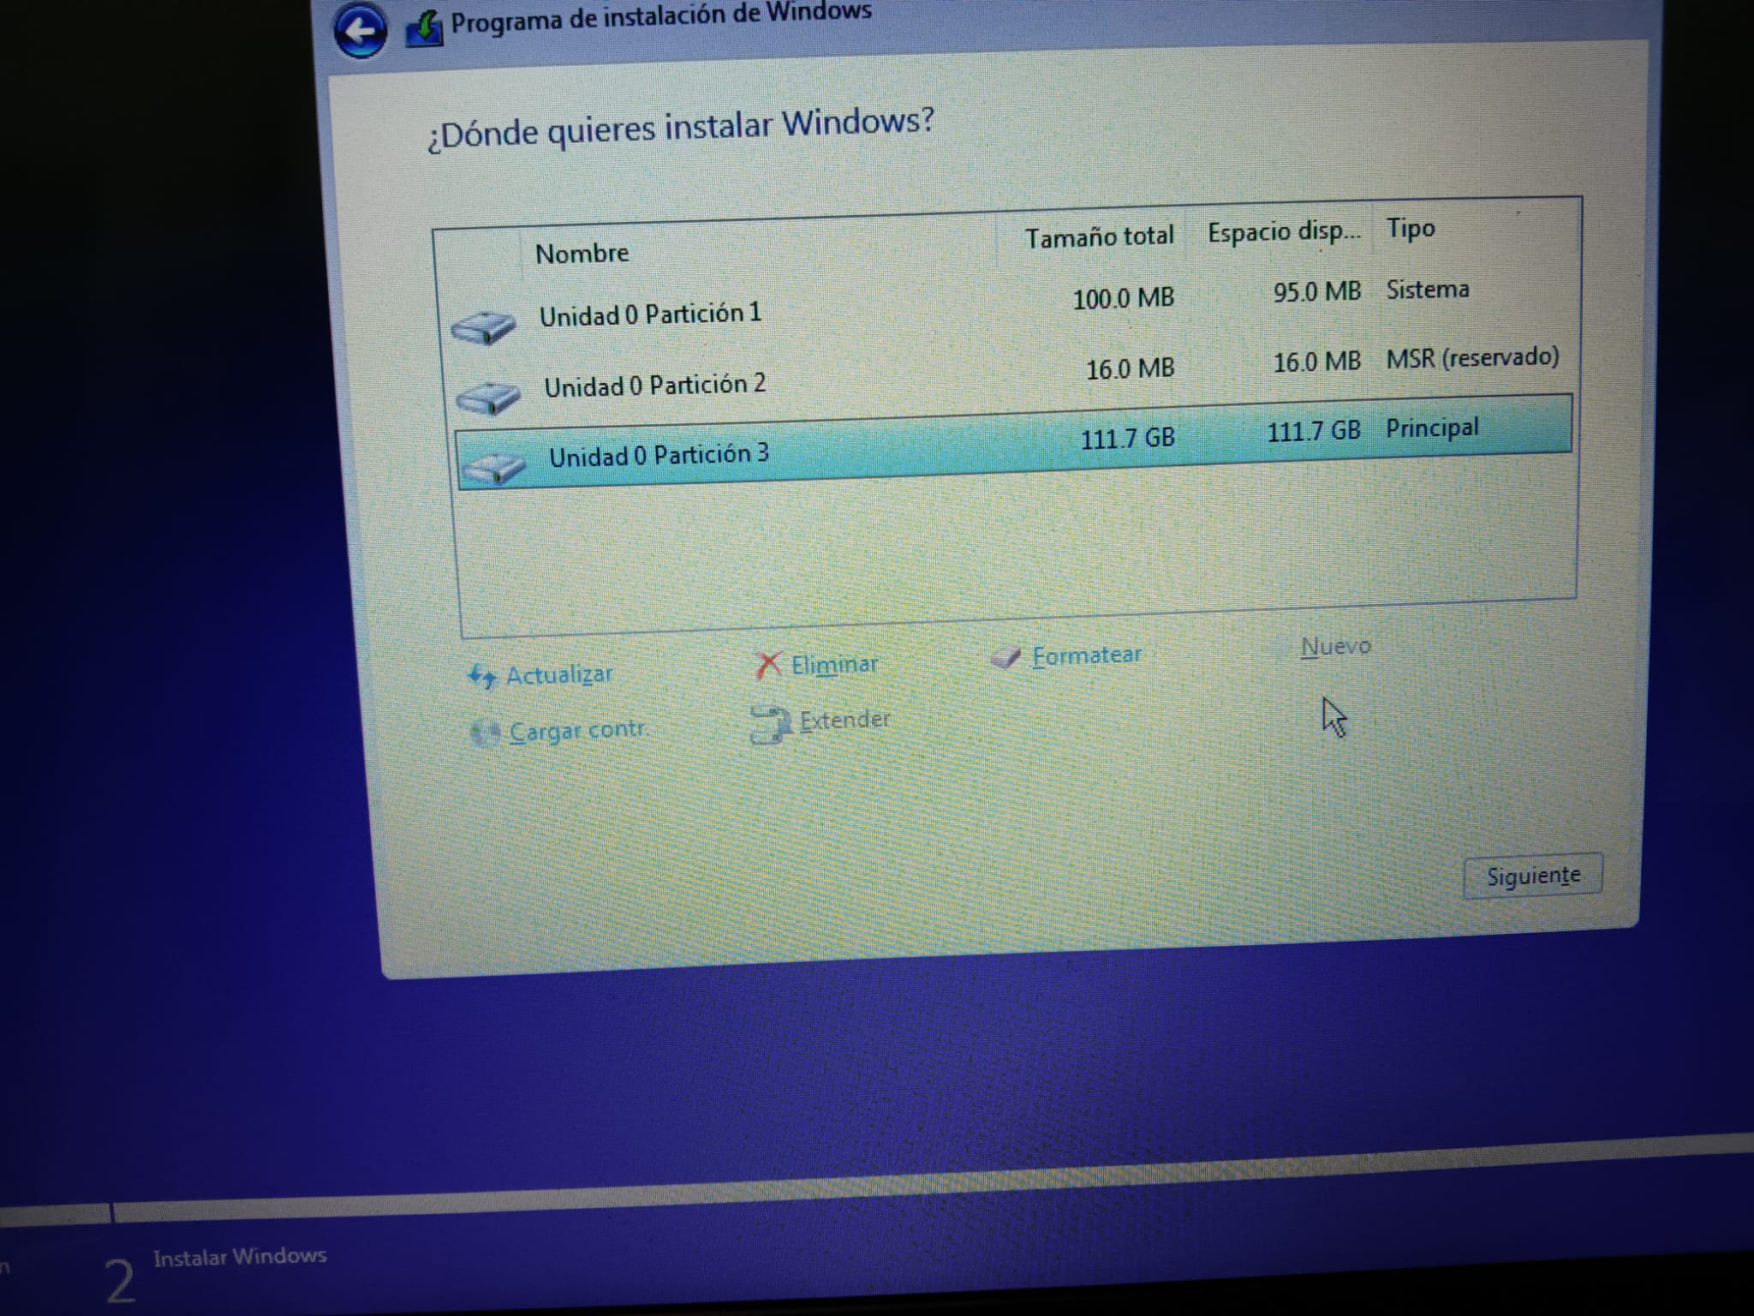The width and height of the screenshot is (1754, 1316).
Task: Click the Cargar contr. disc icon
Action: pyautogui.click(x=486, y=733)
